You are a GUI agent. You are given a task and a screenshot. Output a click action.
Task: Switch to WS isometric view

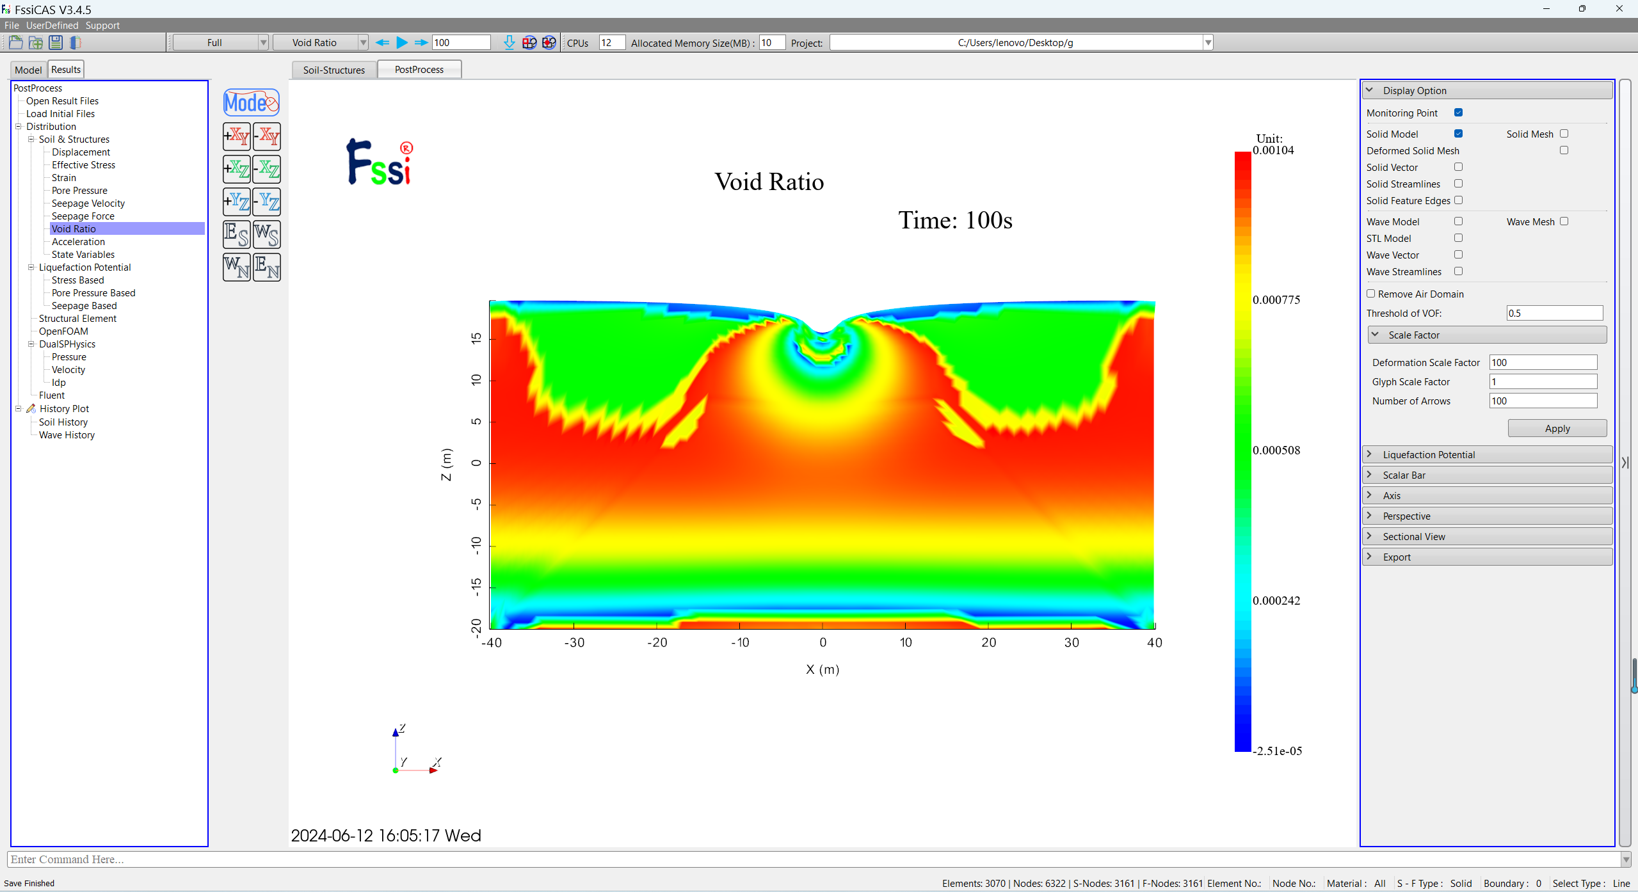click(266, 234)
